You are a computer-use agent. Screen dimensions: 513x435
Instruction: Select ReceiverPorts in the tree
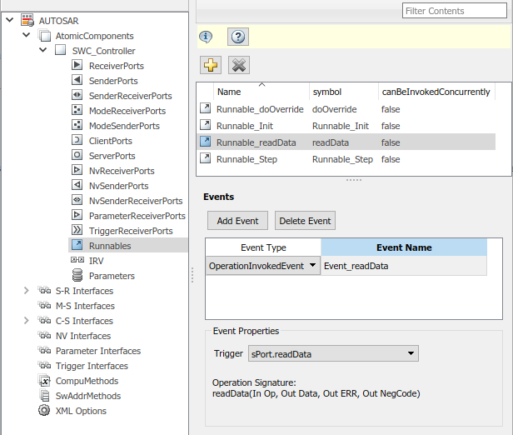click(x=116, y=66)
